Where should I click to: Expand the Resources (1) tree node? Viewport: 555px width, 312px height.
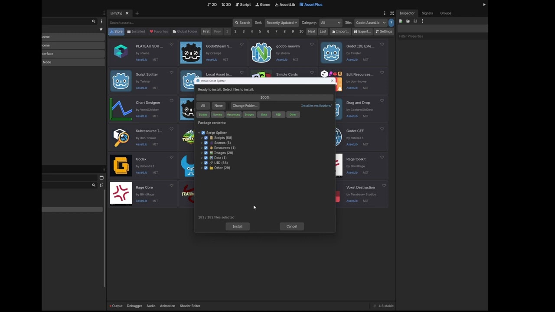(202, 148)
